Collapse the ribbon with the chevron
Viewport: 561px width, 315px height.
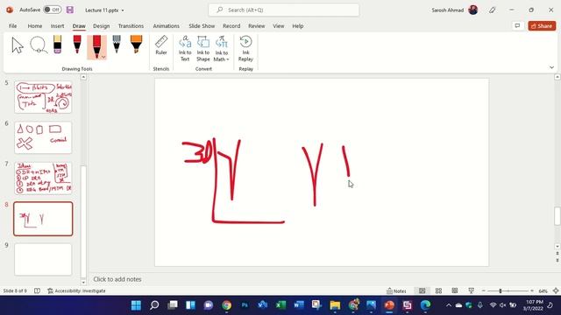[551, 67]
